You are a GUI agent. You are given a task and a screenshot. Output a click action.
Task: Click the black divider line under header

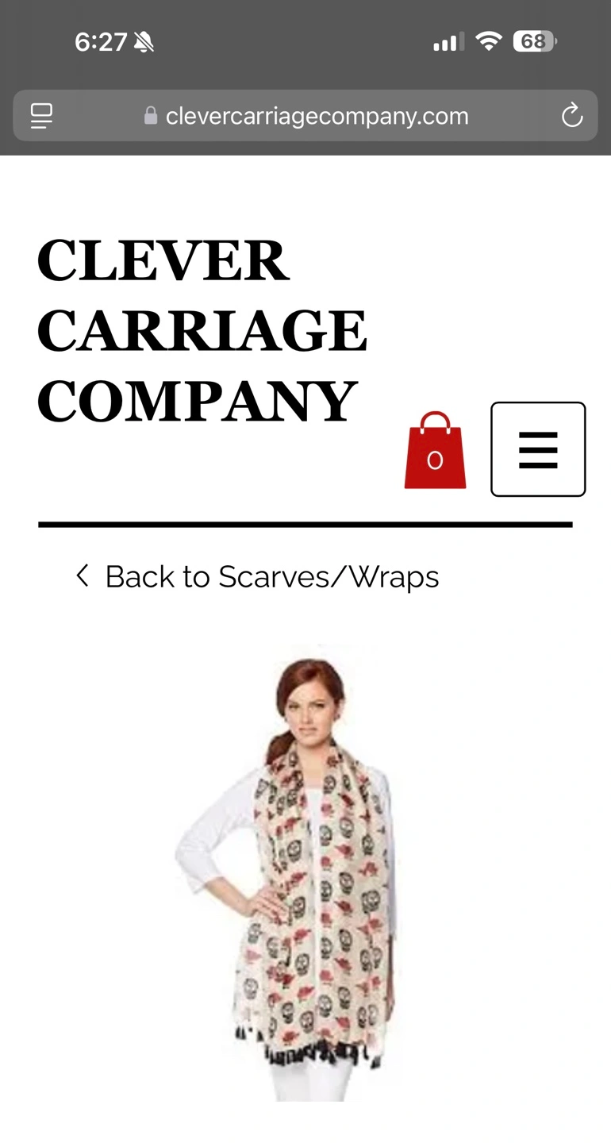pyautogui.click(x=305, y=525)
